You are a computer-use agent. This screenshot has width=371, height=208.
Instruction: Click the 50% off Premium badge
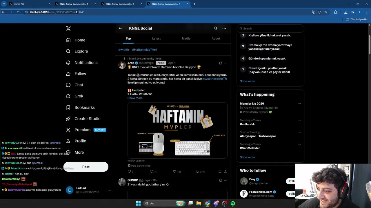pyautogui.click(x=100, y=130)
